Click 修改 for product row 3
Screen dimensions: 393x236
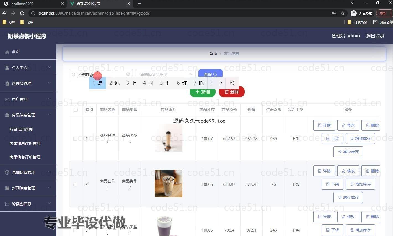point(348,217)
